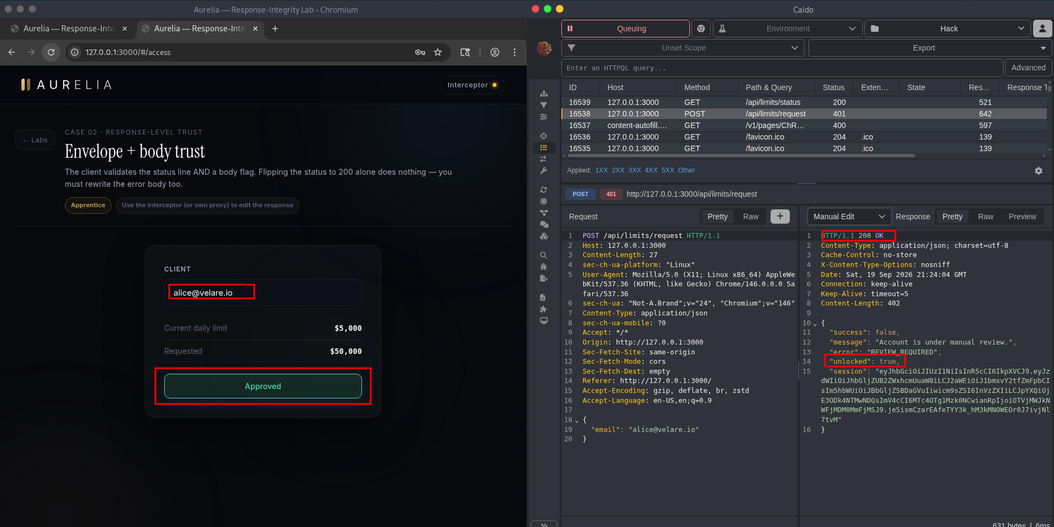Focus the HTTPQL query input
1054x527 pixels.
click(782, 68)
